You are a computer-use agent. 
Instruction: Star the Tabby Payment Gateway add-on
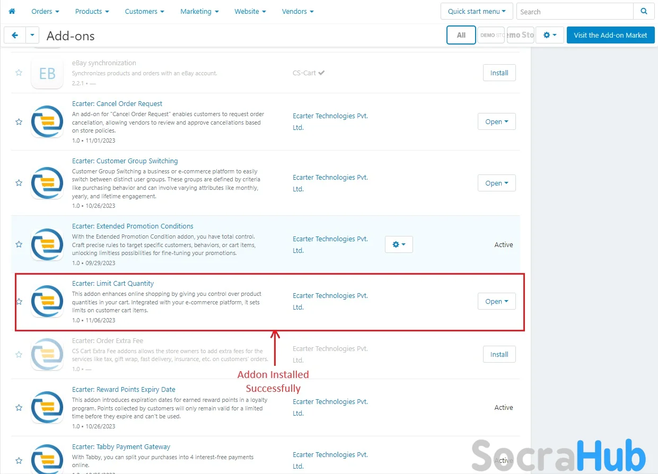(x=19, y=461)
